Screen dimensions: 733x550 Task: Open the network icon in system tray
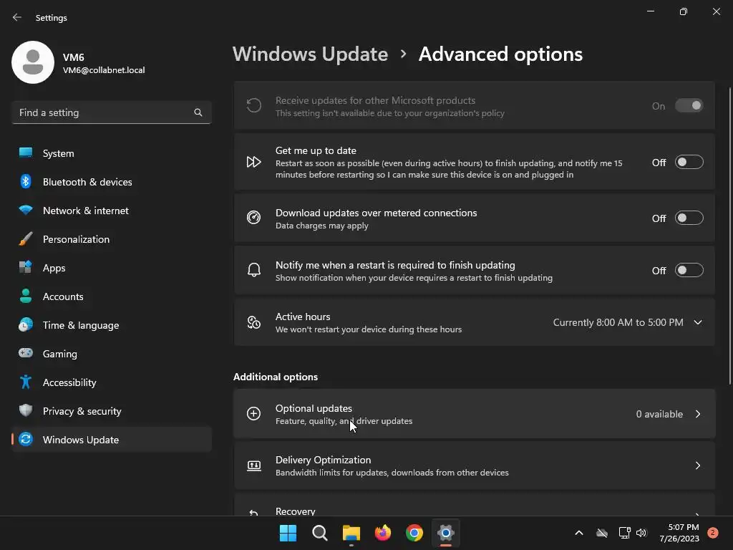[x=624, y=533]
